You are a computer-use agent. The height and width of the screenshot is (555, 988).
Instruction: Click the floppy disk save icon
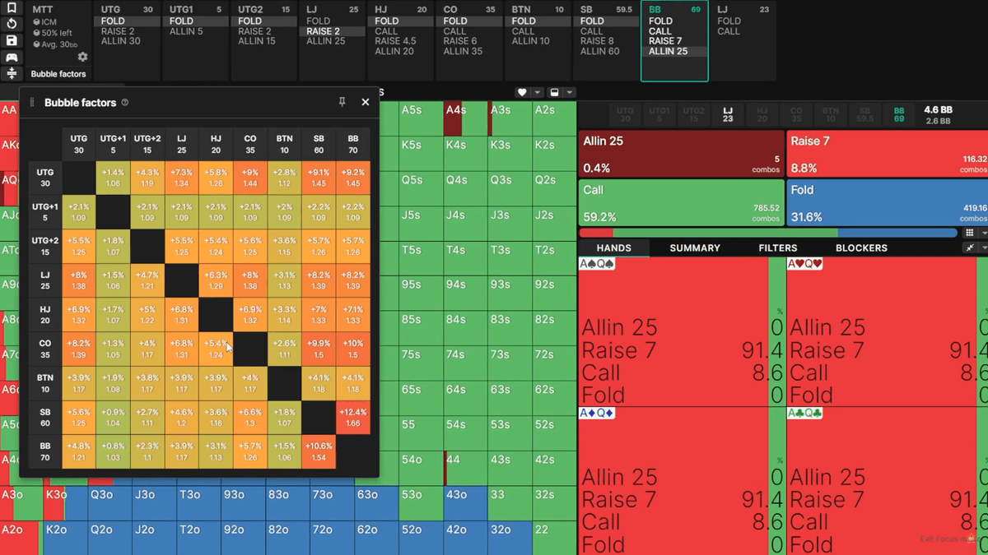click(12, 40)
